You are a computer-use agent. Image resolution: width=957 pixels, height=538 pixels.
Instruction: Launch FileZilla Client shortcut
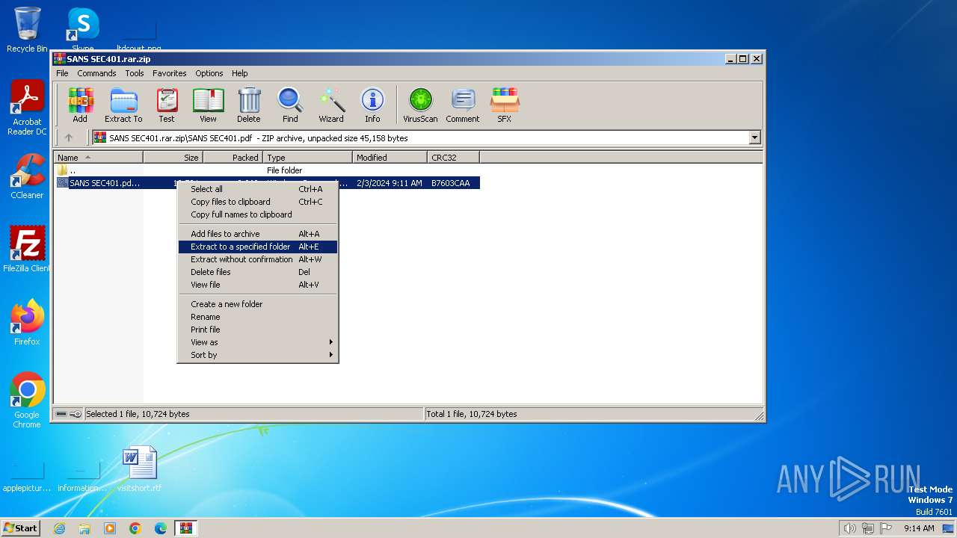pyautogui.click(x=27, y=250)
